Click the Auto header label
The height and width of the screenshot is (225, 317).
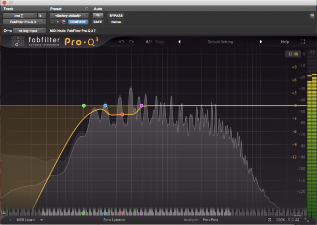click(x=98, y=9)
